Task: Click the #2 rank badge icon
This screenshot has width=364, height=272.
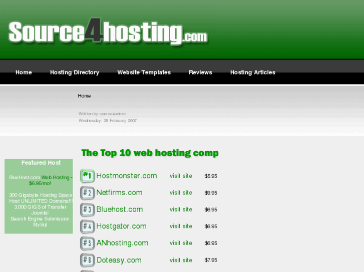Action: [x=87, y=193]
